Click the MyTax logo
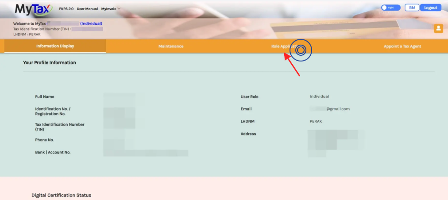Viewport: 448px width, 200px height. coord(34,8)
